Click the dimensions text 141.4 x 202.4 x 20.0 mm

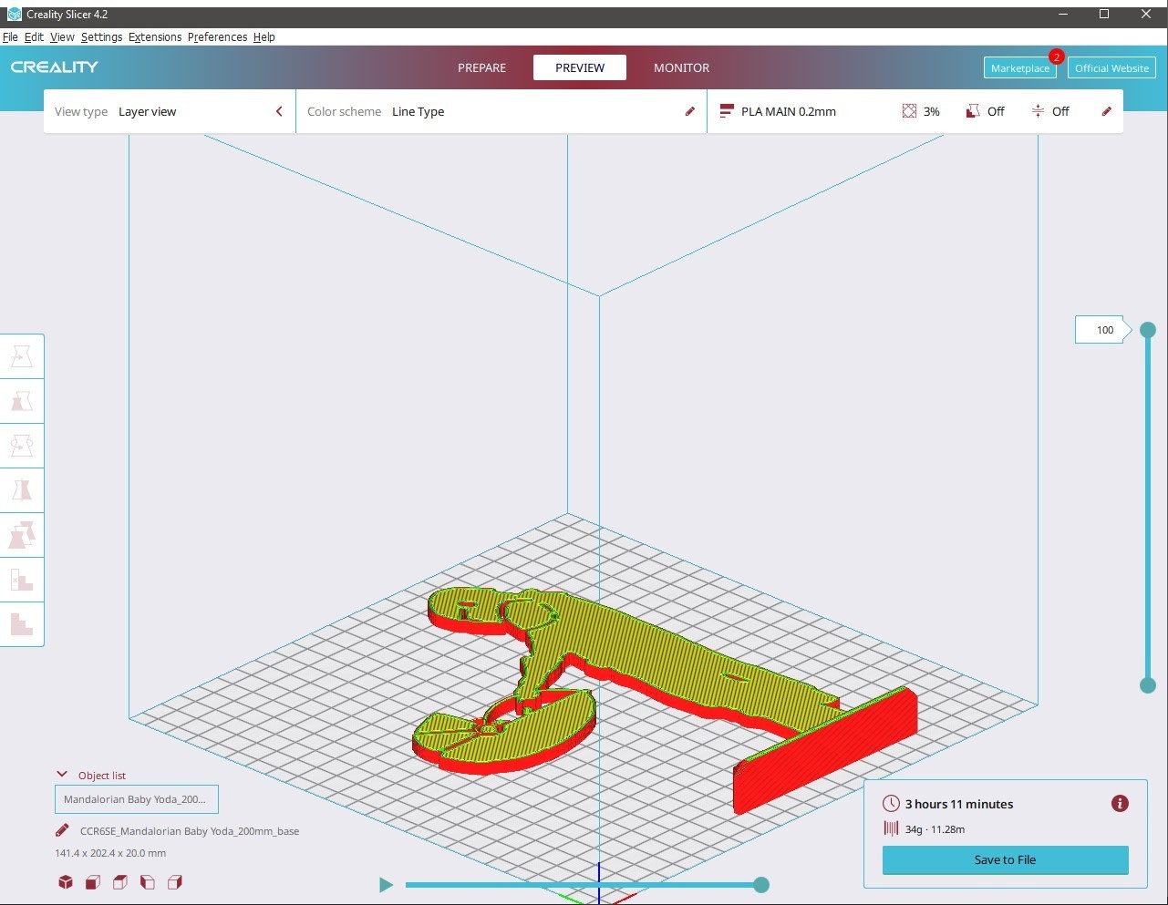click(x=110, y=853)
